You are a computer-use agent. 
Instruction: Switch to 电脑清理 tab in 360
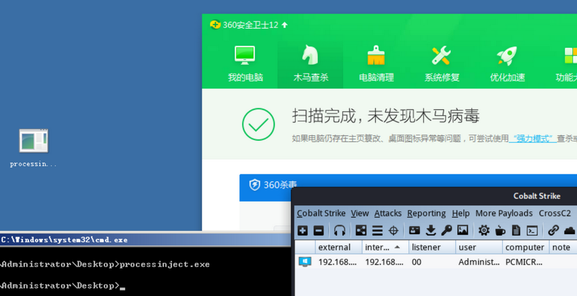tap(376, 64)
